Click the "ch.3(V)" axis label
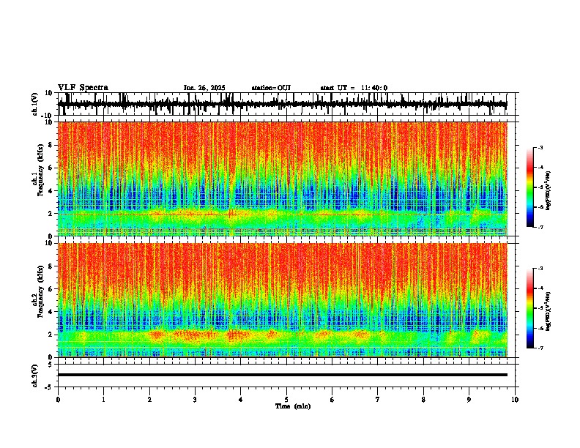Screen dimensions: 580x448 click(x=35, y=376)
